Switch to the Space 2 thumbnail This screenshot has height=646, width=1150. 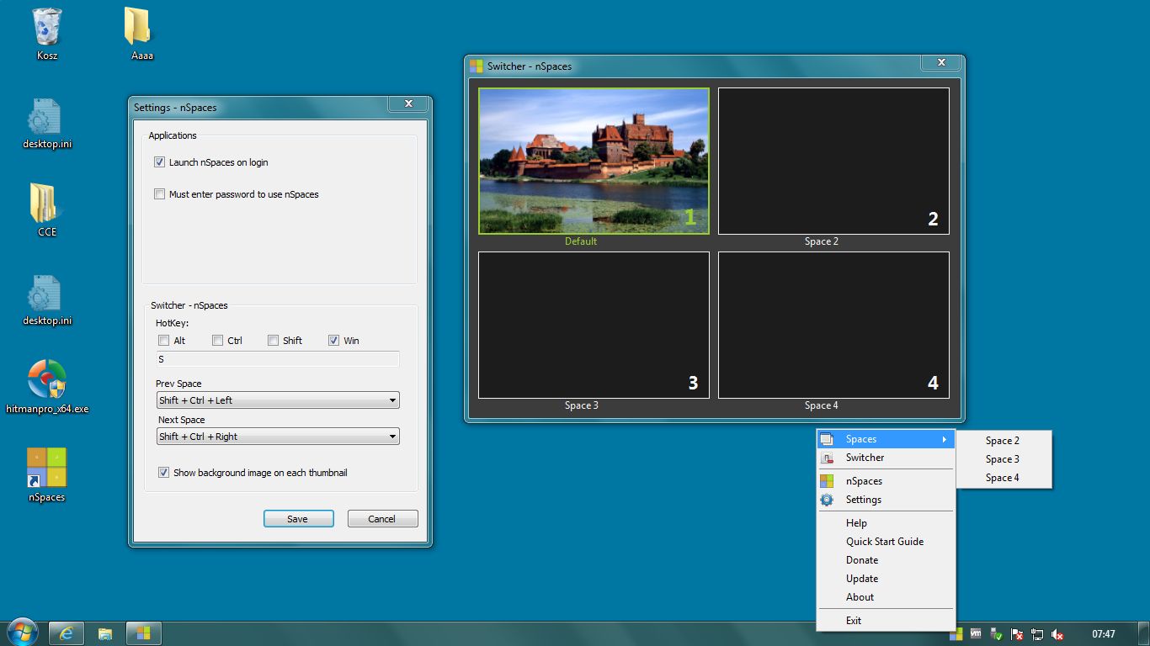point(833,161)
